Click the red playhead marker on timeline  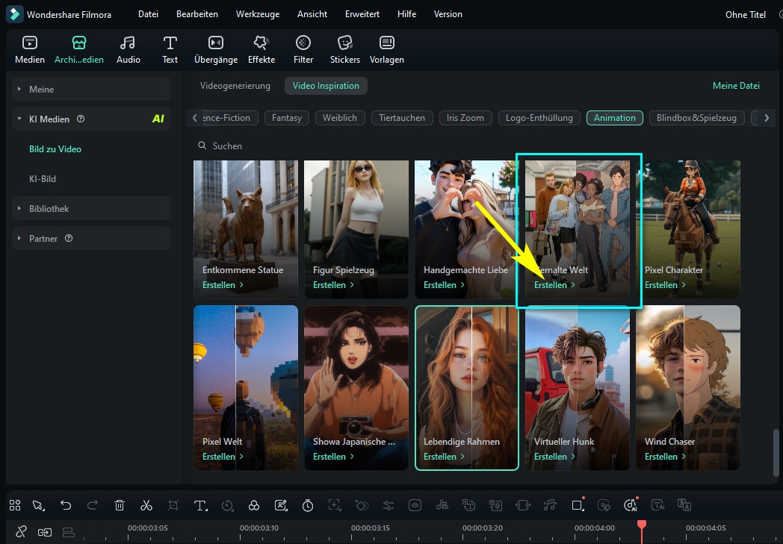pyautogui.click(x=642, y=524)
